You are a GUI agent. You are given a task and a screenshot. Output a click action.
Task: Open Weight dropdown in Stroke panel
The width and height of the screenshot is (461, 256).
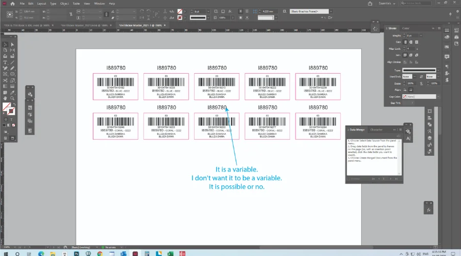pos(421,35)
